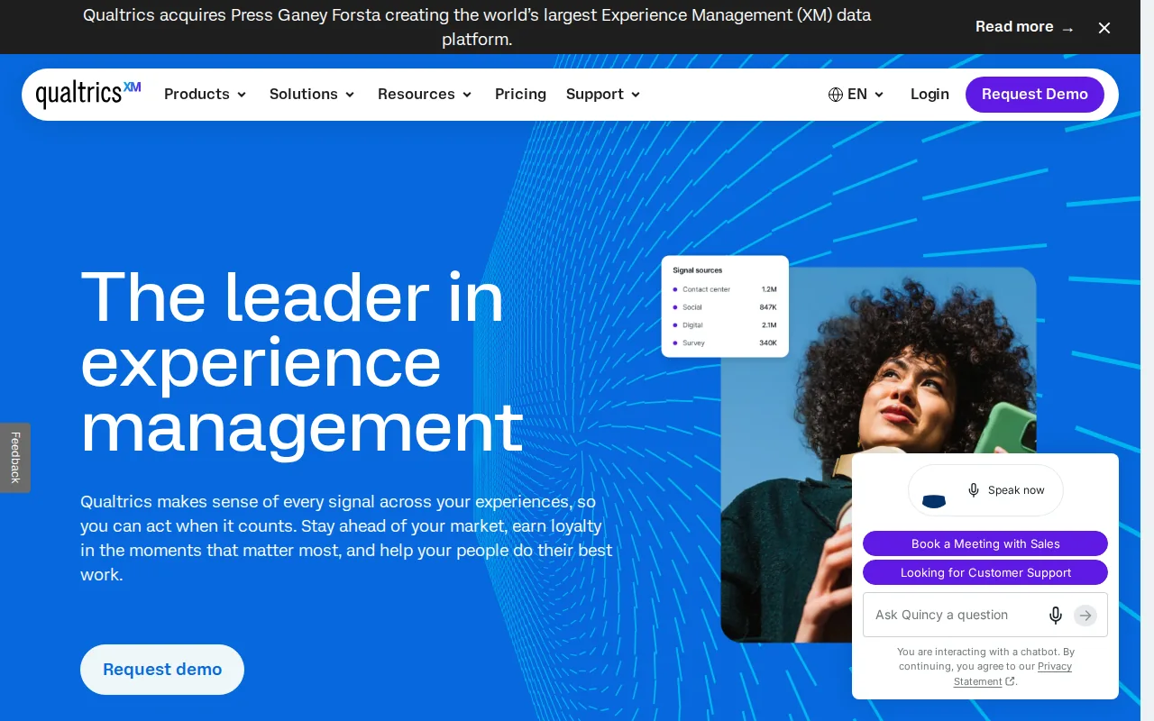
Task: Click the Survey 340K row
Action: 725,343
